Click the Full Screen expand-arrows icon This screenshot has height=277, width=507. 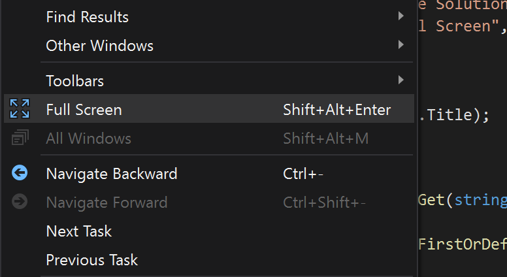click(x=20, y=108)
